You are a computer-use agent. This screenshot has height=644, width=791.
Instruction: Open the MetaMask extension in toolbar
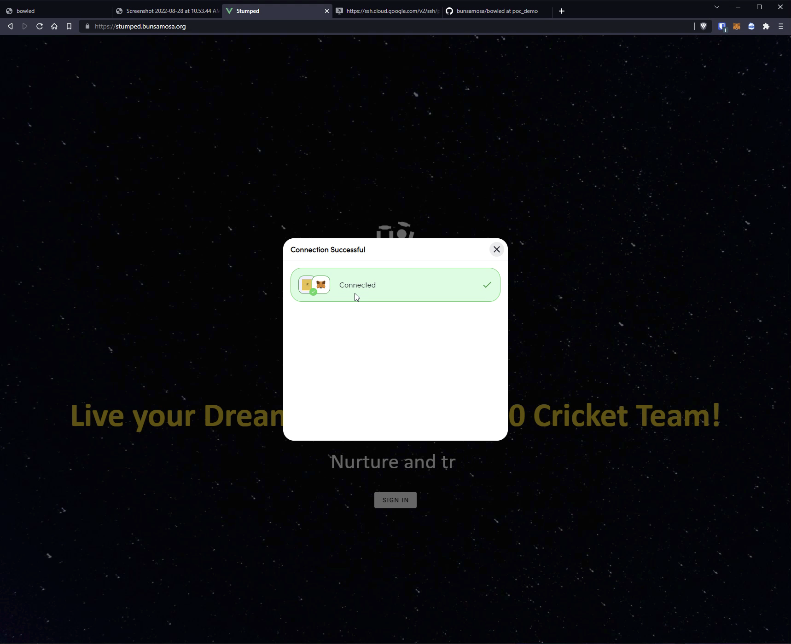pos(737,26)
